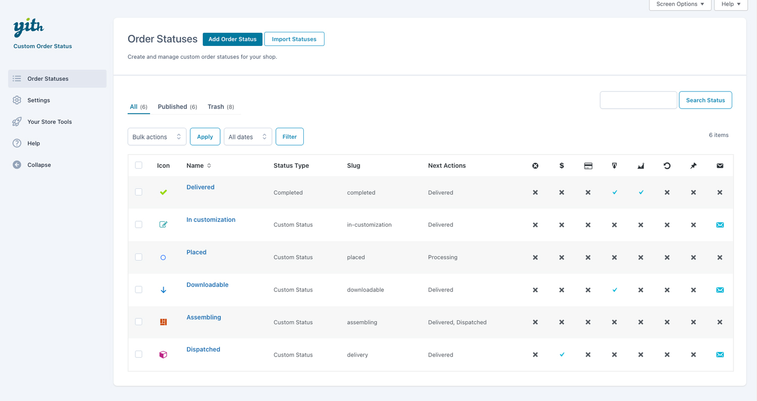The height and width of the screenshot is (401, 757).
Task: Click the envelope column header icon
Action: [x=720, y=166]
